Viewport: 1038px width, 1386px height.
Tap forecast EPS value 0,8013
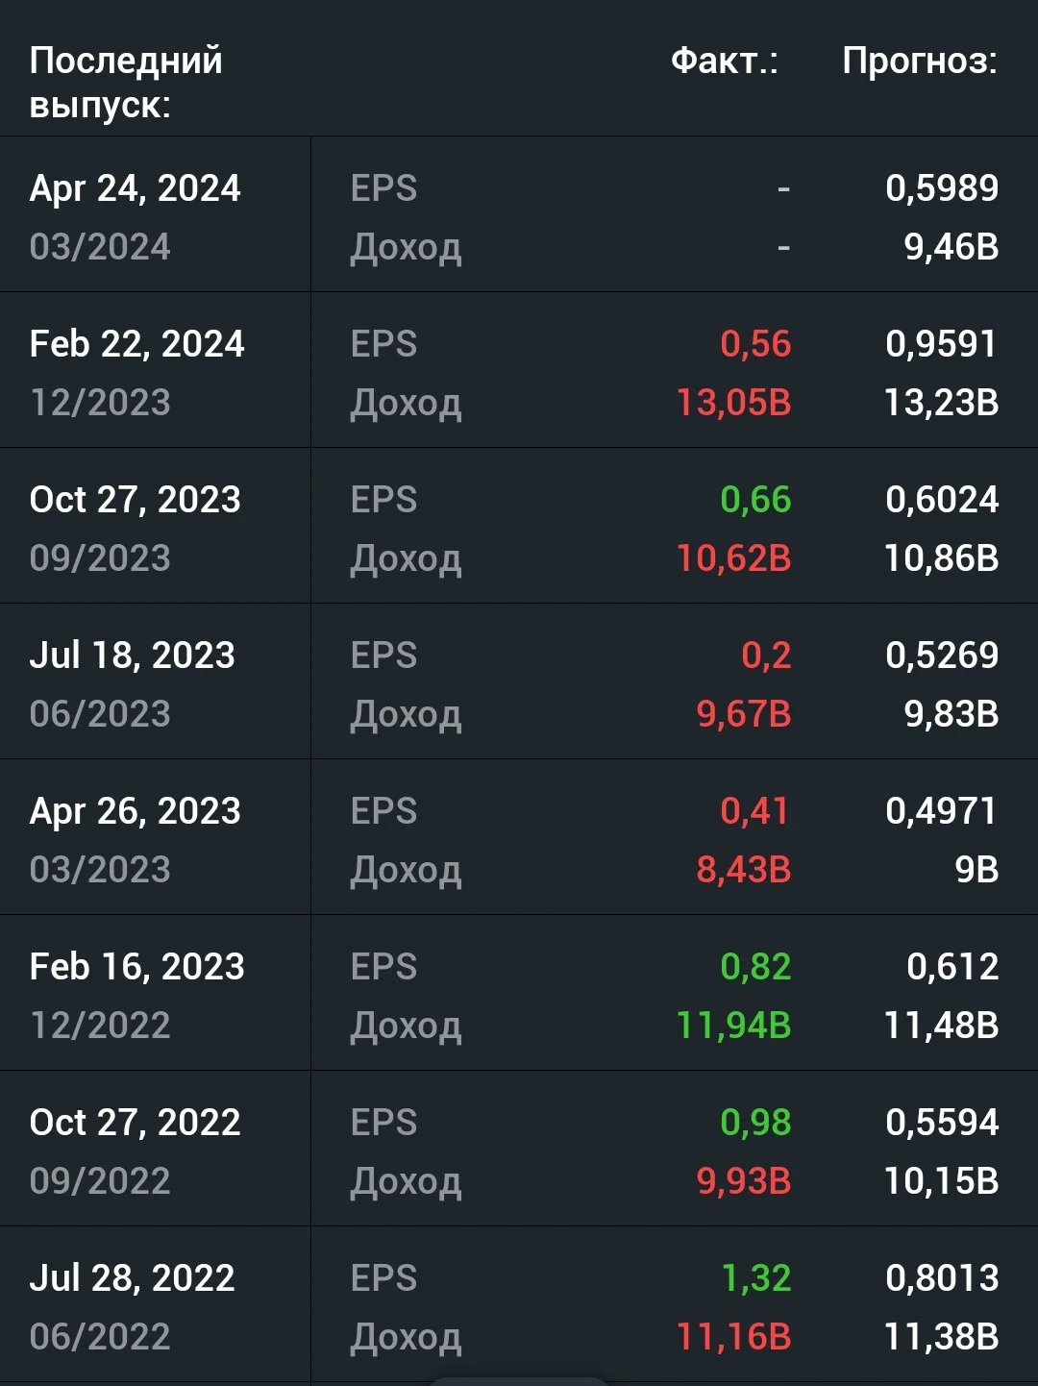942,1278
